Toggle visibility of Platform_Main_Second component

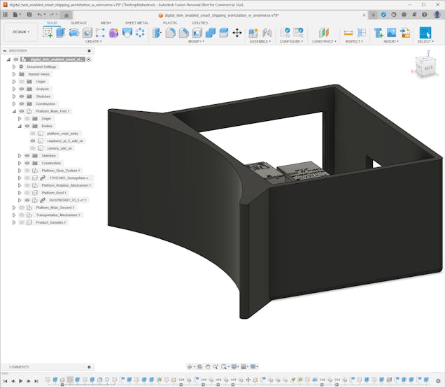click(21, 208)
